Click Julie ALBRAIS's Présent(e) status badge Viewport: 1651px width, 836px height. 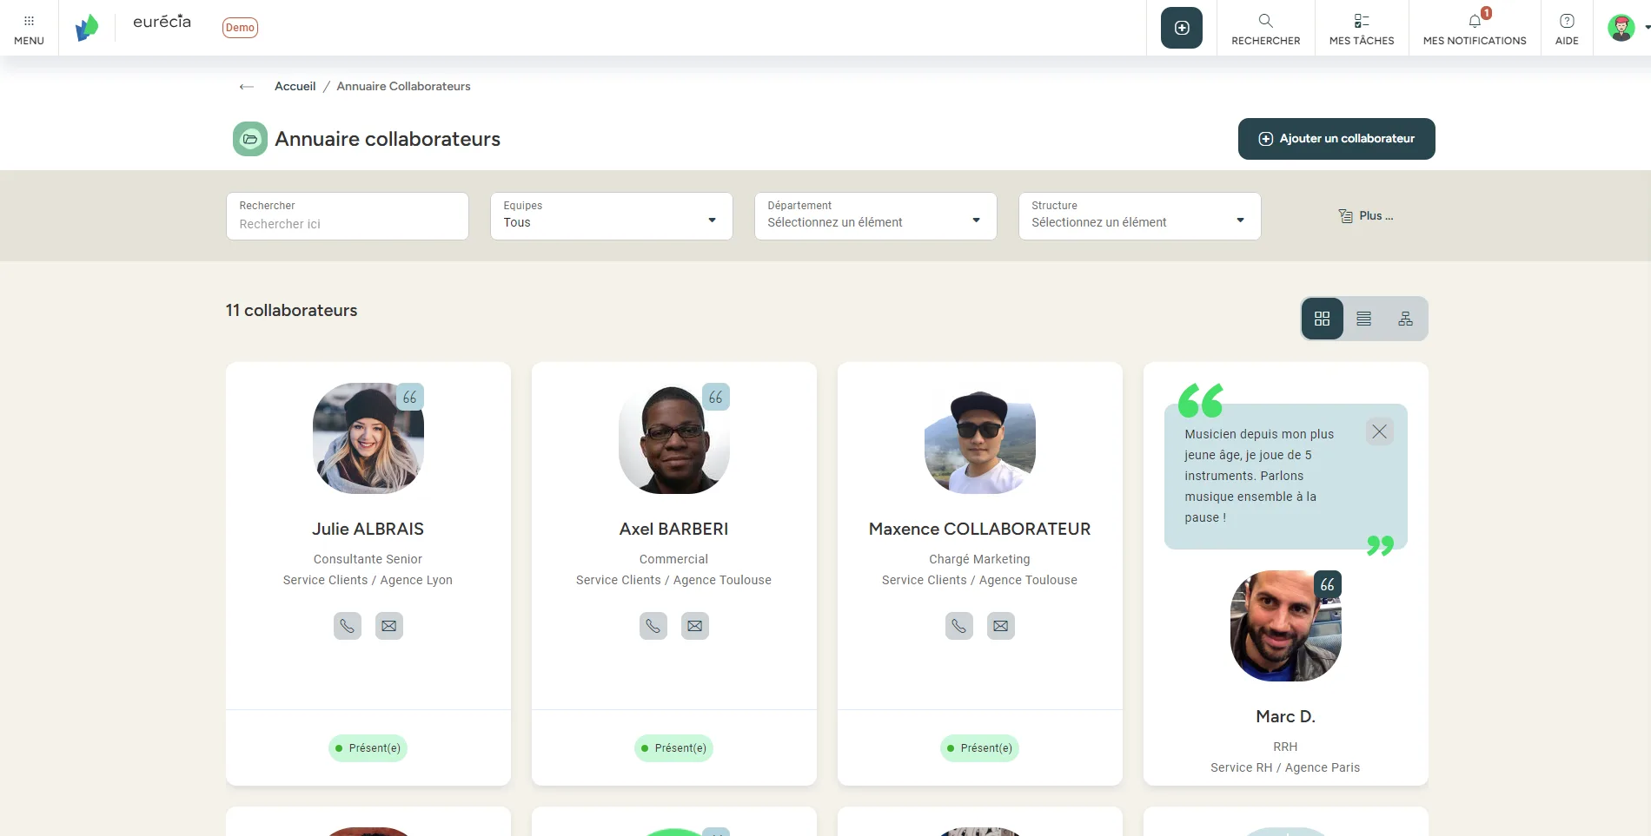(368, 748)
